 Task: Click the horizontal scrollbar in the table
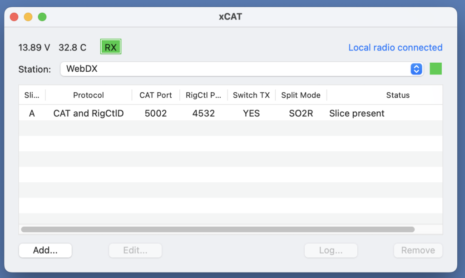point(218,229)
